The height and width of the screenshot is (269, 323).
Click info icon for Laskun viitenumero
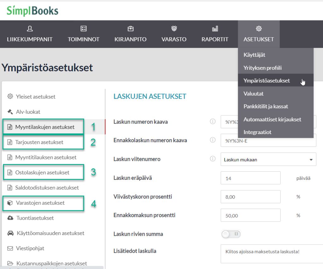[x=213, y=159]
